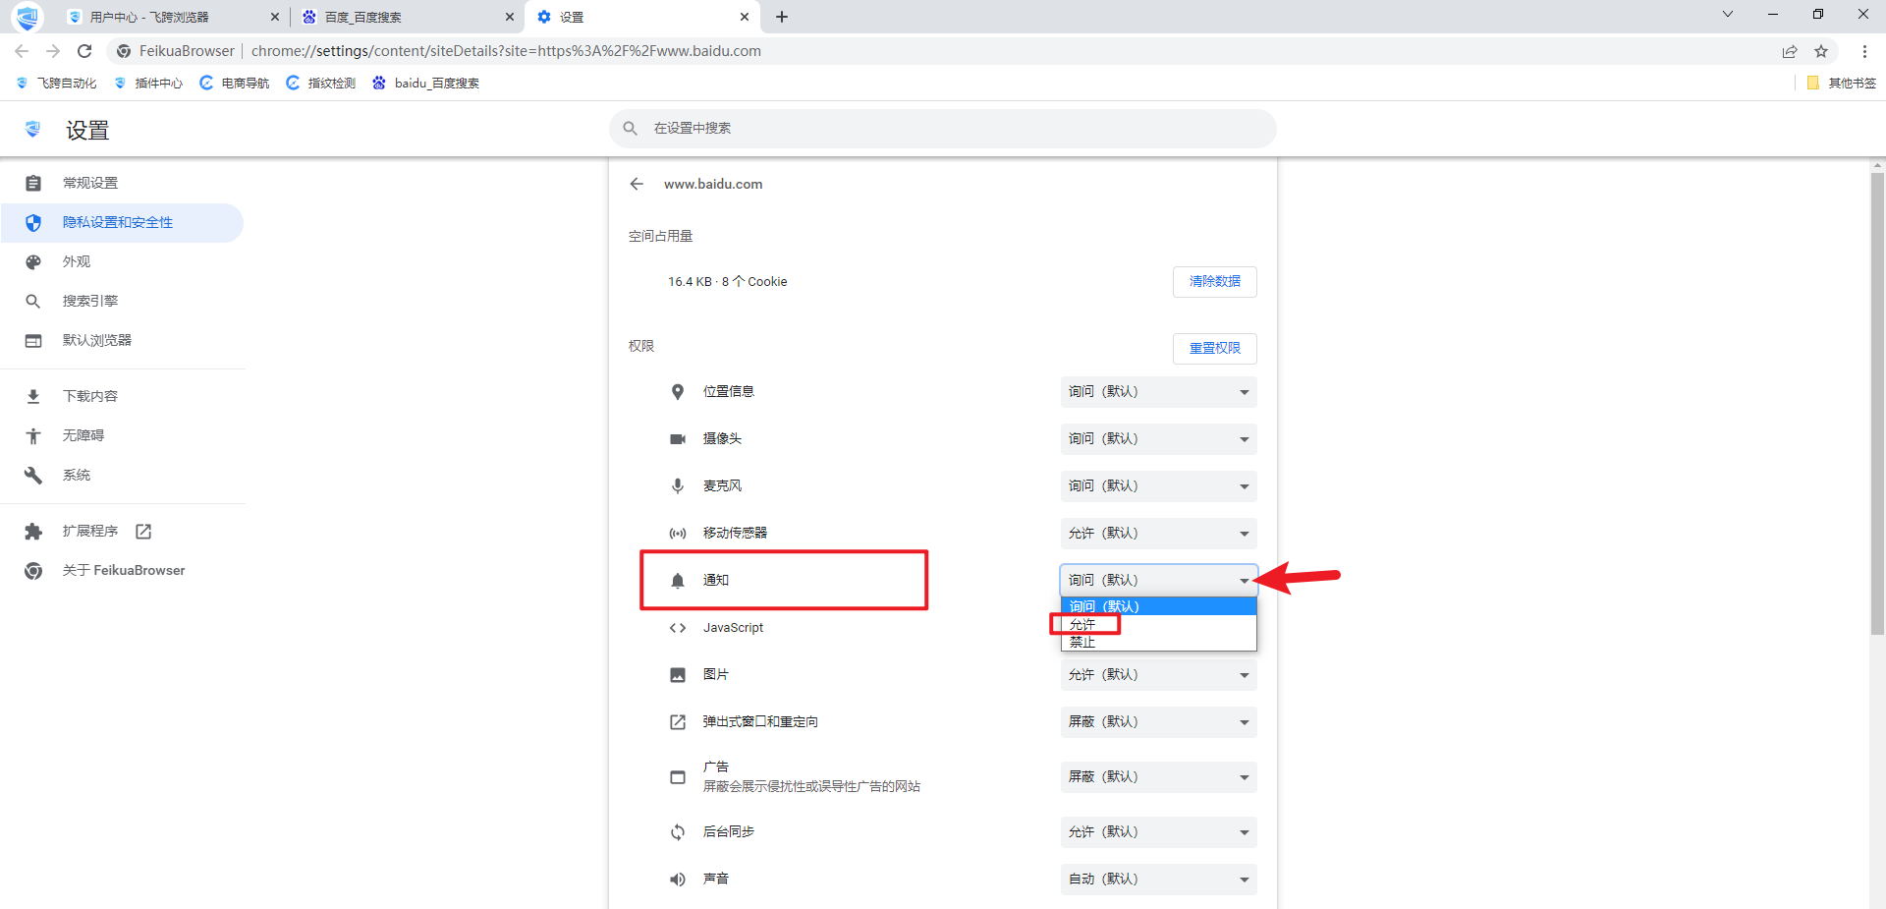Open the 后台同步 permission dropdown
The image size is (1886, 909).
coord(1158,832)
